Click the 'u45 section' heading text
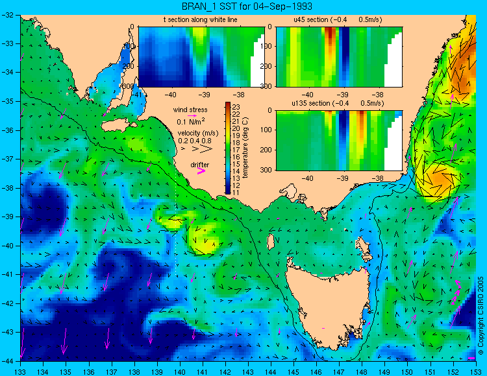 coord(311,19)
